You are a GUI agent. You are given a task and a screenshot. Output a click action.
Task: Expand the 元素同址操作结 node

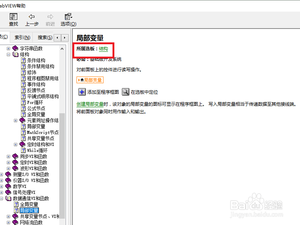point(15,120)
